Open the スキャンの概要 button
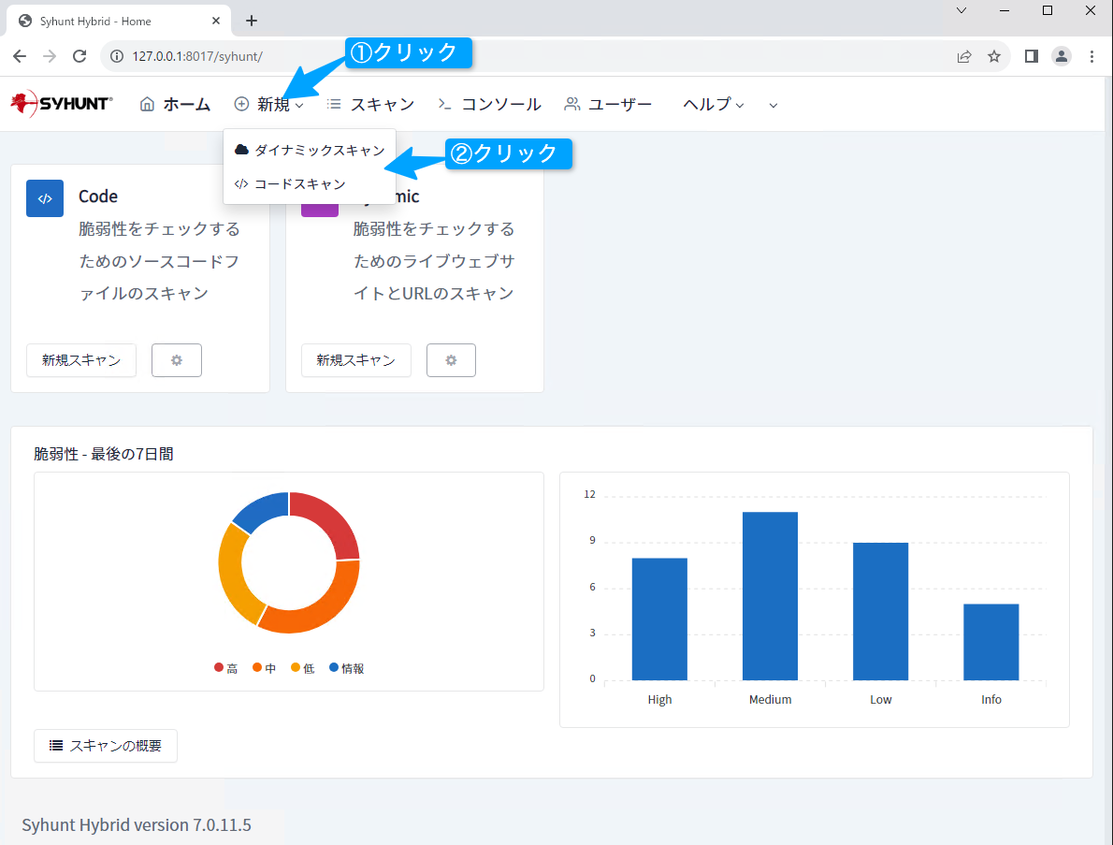 tap(106, 746)
